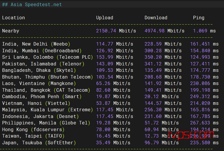The width and height of the screenshot is (224, 151).
Task: Click the upload value 103.54
Action: pos(105,77)
